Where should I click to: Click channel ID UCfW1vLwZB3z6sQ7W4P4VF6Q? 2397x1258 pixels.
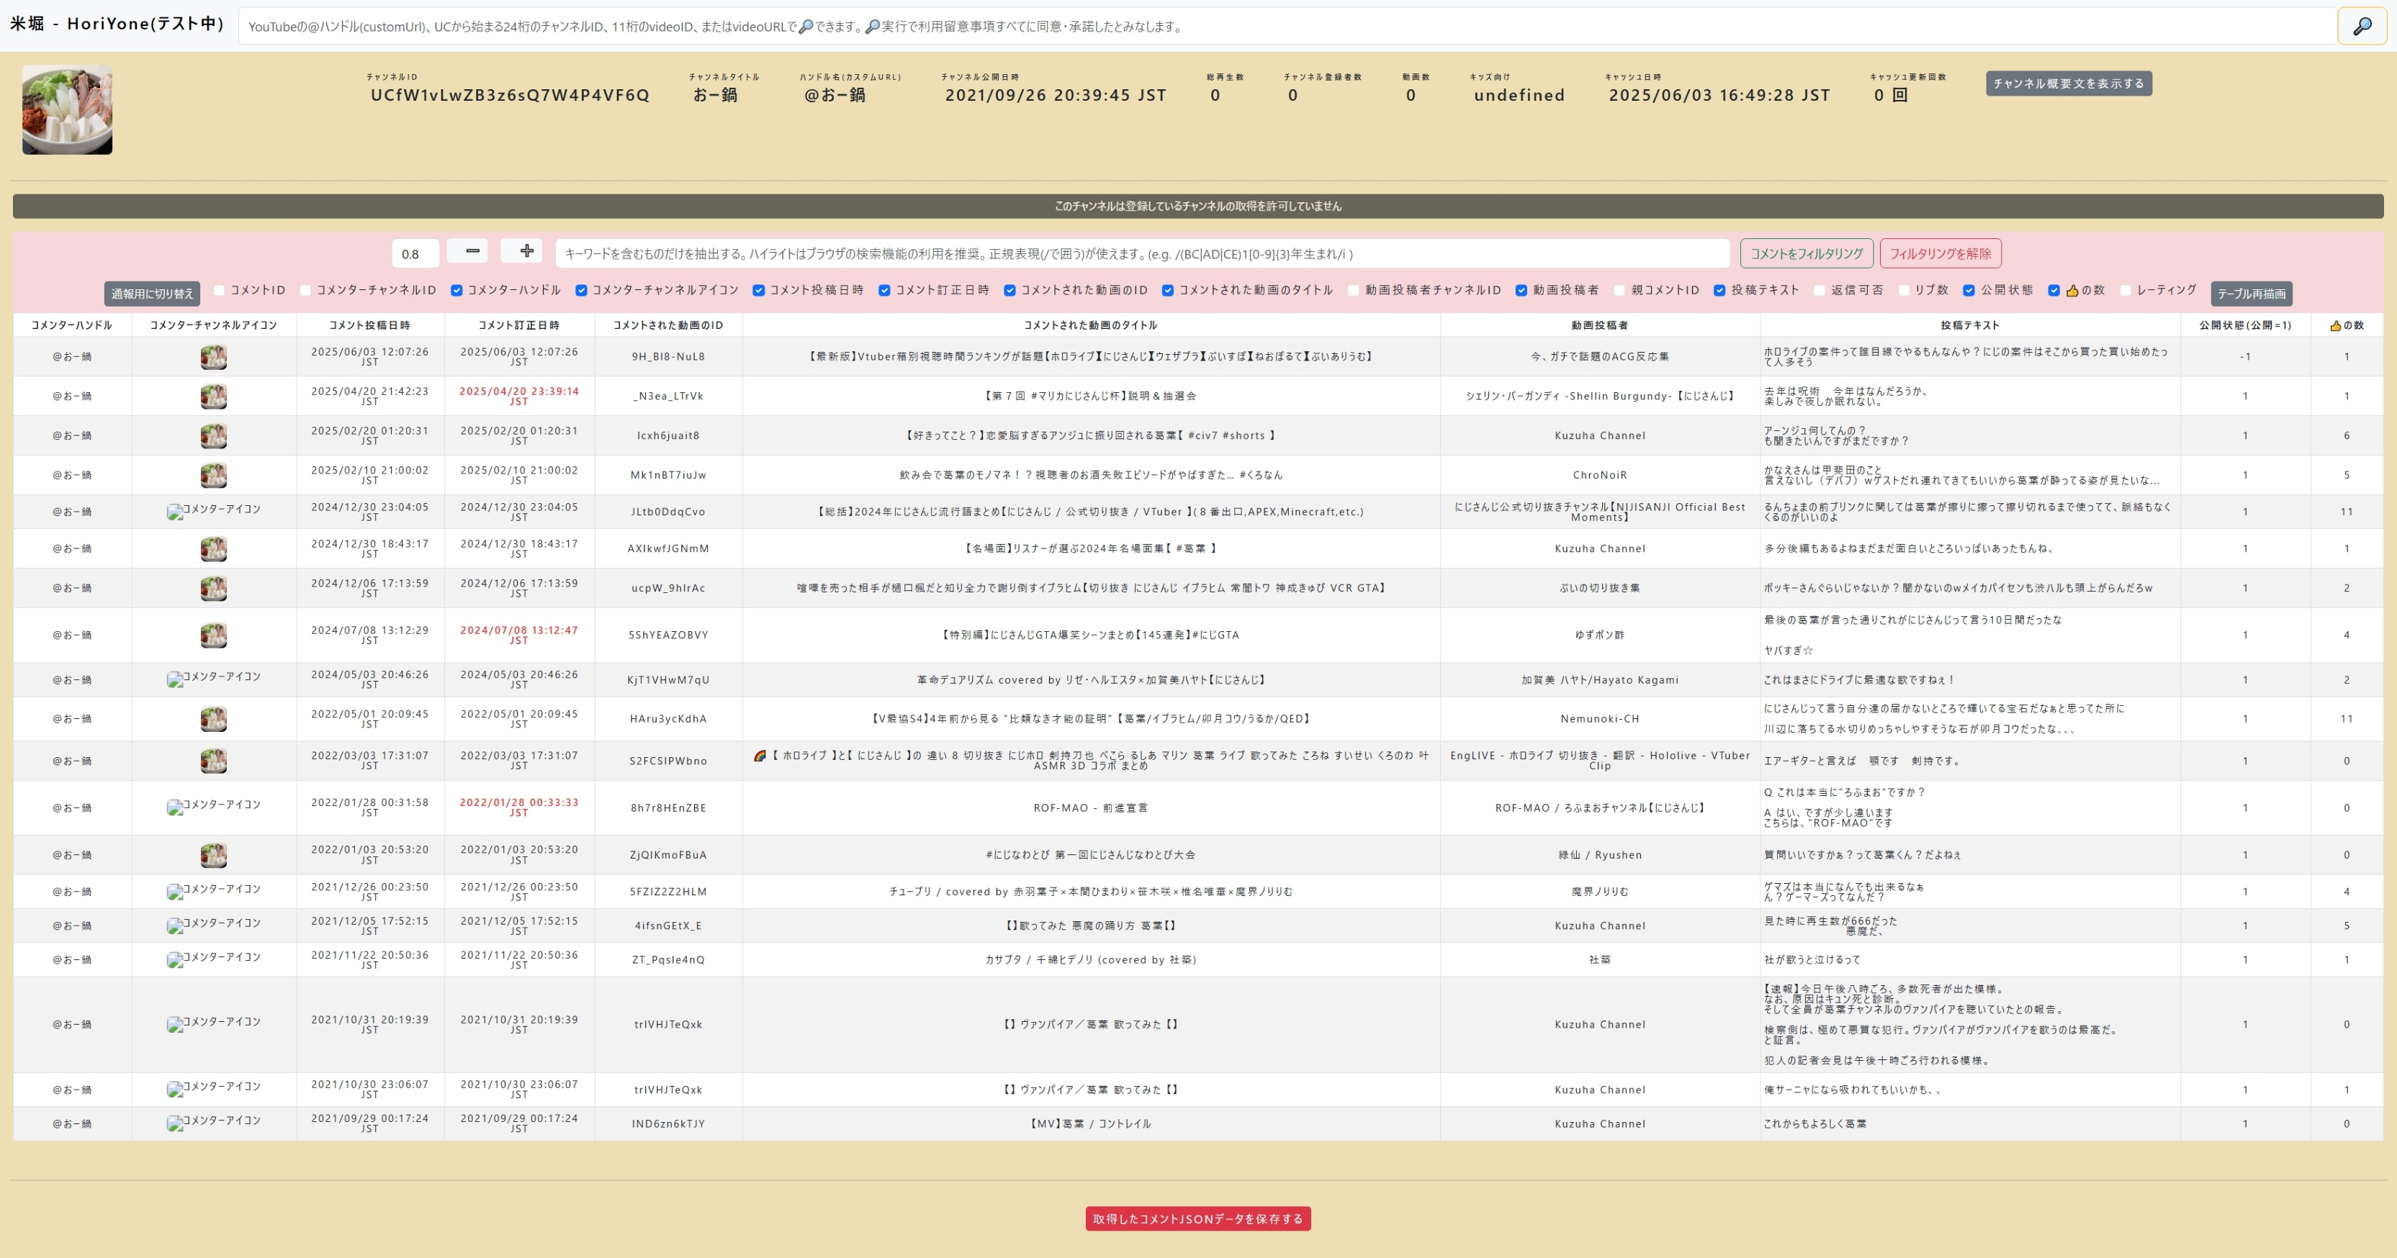pyautogui.click(x=510, y=95)
